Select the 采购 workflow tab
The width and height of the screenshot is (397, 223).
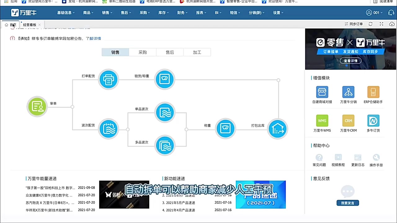tap(143, 52)
